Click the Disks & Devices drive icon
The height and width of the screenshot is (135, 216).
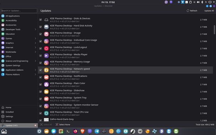pos(46,20)
